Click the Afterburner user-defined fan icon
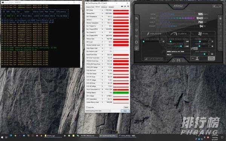Viewport: 226px width, 141px height. click(x=197, y=58)
